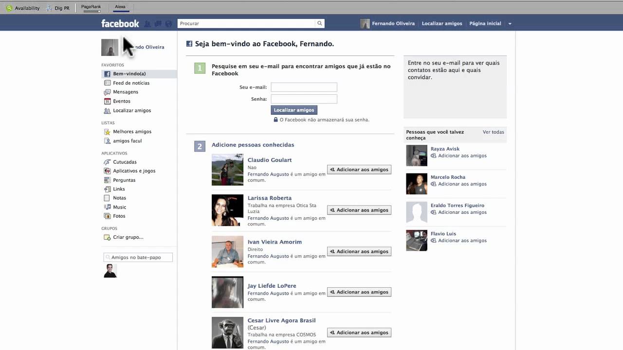Click the lock icon near password note

pyautogui.click(x=275, y=120)
